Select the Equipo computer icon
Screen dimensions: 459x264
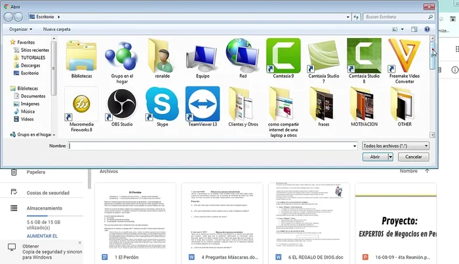click(x=203, y=58)
